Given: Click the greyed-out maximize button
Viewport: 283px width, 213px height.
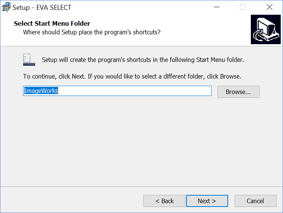Looking at the screenshot, I should point(243,7).
